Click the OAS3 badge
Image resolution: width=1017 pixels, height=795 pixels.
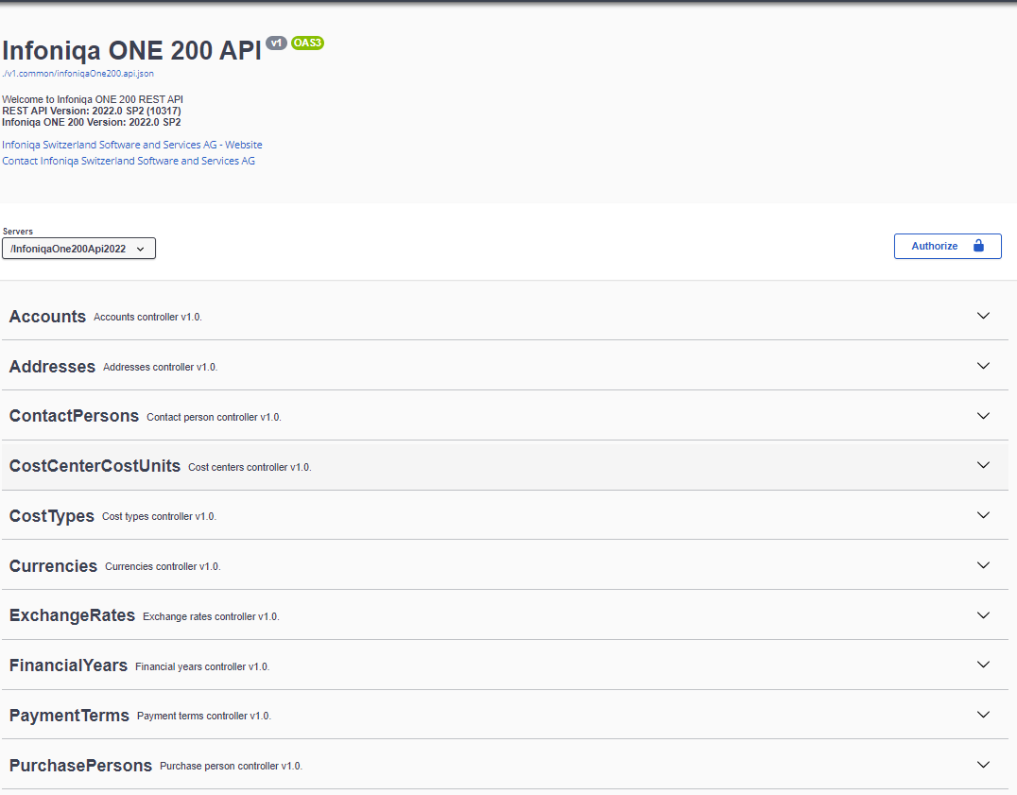point(307,43)
